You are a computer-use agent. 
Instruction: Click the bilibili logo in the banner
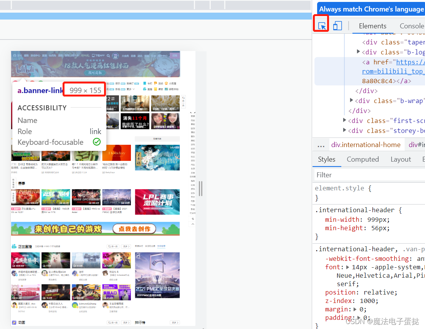pos(25,69)
